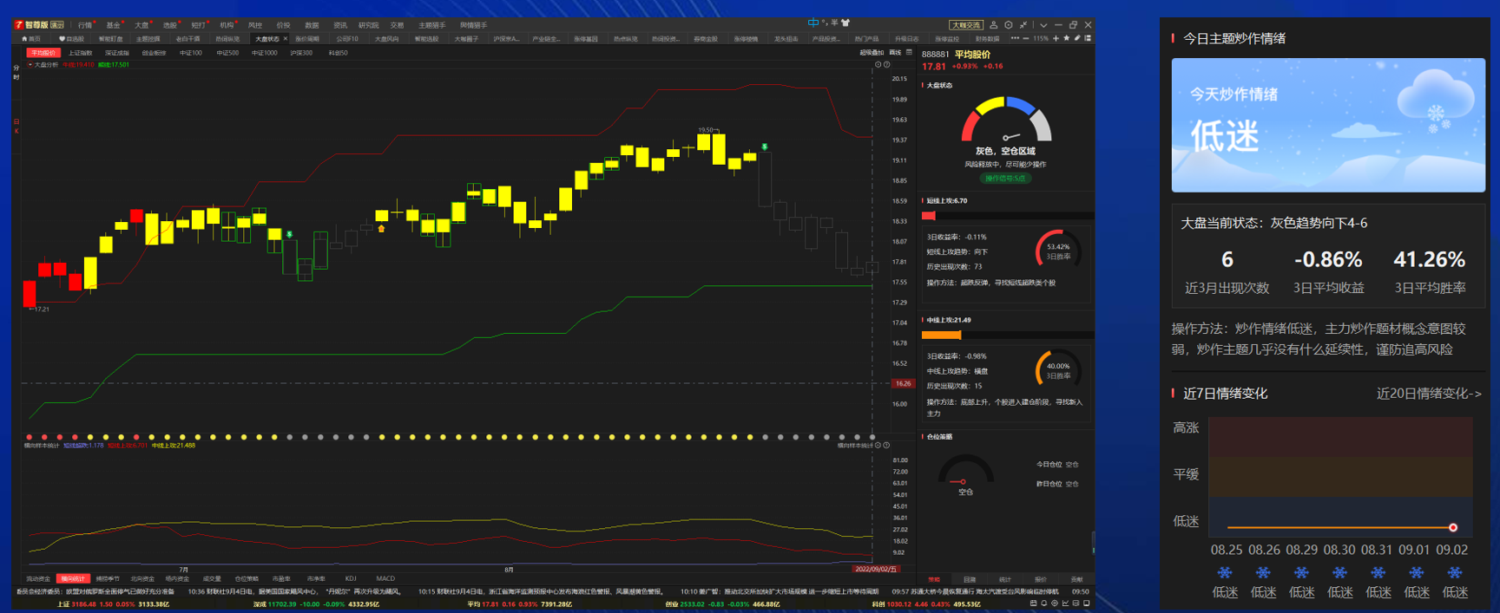Open the three-dots more tabs menu
Screen dimensions: 1500x613
coord(1015,38)
